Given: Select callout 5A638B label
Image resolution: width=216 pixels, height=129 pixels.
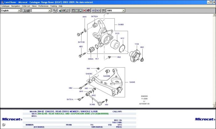Looking at the screenshot, I should tap(107, 76).
